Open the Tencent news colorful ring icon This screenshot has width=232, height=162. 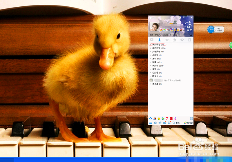coord(164,30)
